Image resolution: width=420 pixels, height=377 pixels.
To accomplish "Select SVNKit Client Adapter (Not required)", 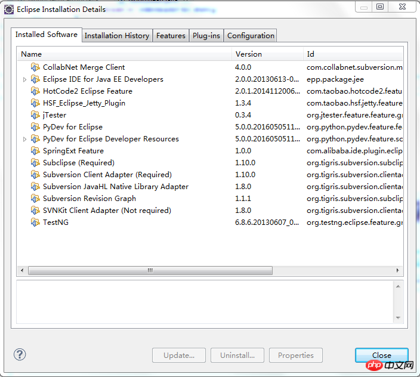I will pos(210,210).
